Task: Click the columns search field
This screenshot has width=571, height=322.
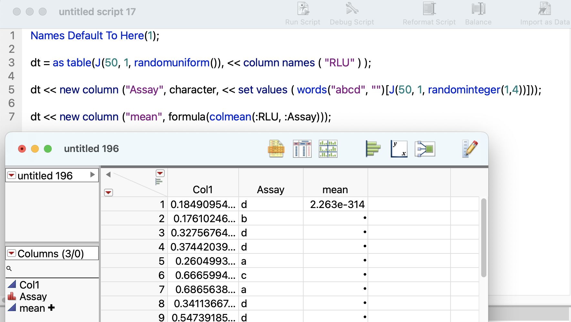Action: 52,269
